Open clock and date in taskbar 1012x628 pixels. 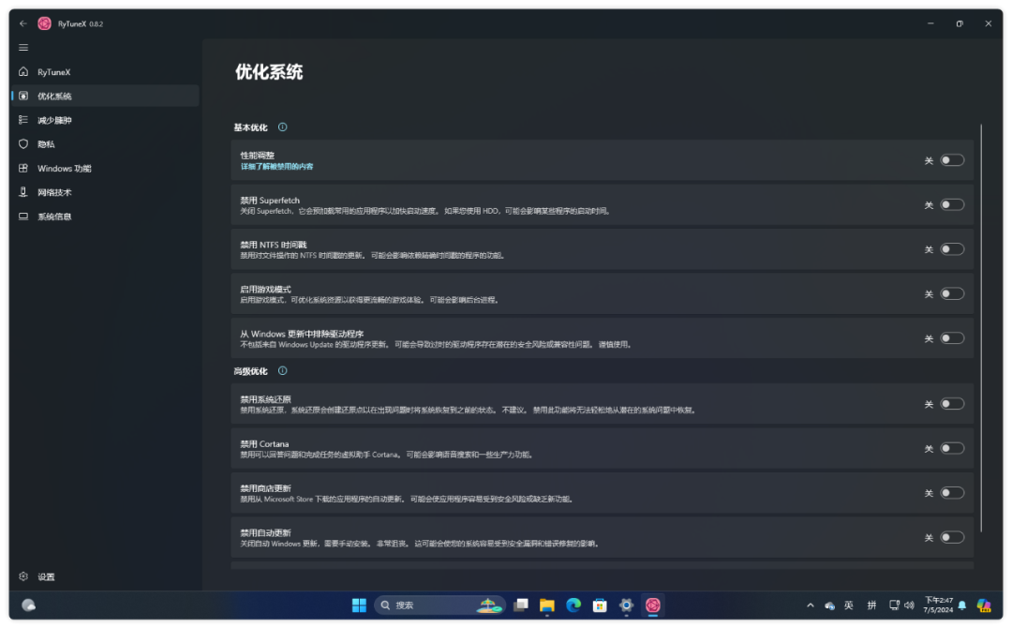[x=938, y=606]
